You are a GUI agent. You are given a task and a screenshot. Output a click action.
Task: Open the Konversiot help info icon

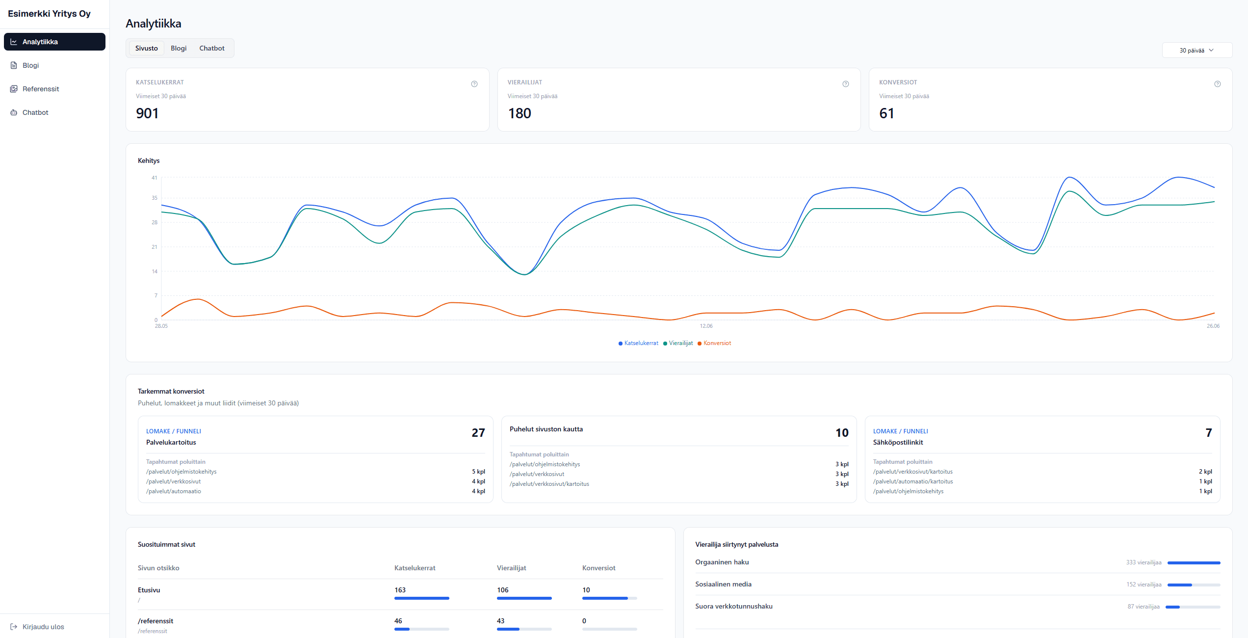click(1218, 84)
